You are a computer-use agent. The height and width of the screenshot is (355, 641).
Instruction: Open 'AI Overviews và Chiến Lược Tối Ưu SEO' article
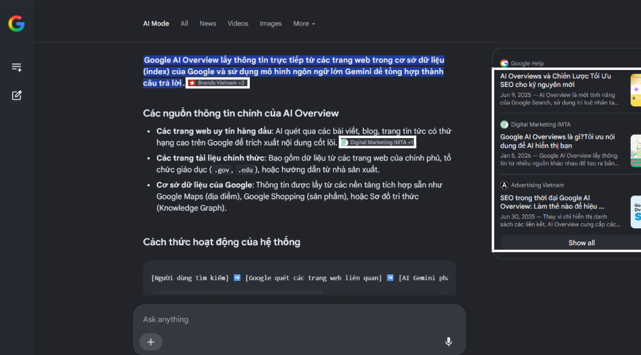point(556,81)
